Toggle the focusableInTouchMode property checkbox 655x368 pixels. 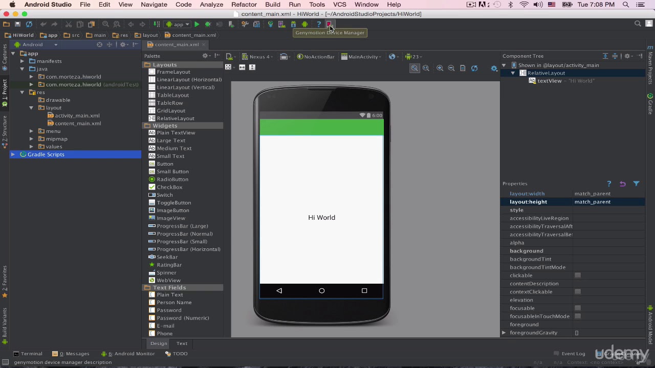(x=578, y=316)
